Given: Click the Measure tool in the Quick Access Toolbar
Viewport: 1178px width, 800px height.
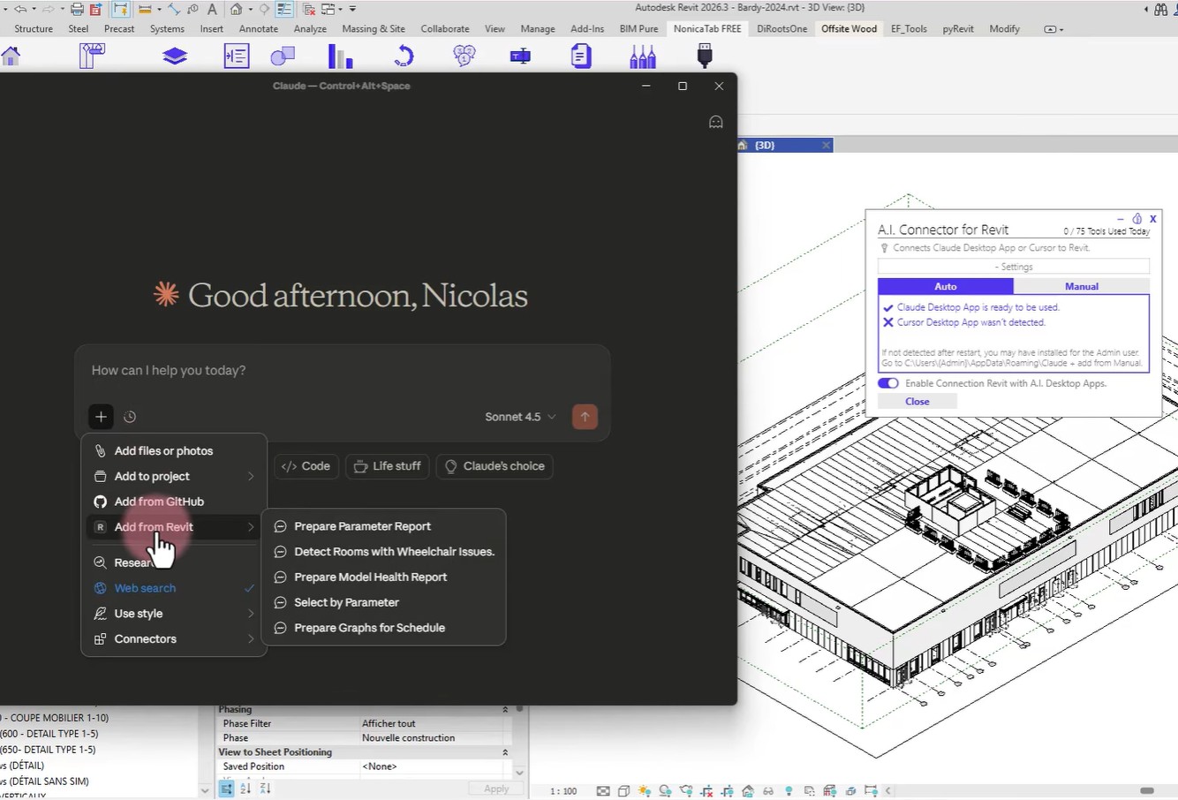Looking at the screenshot, I should (x=174, y=9).
